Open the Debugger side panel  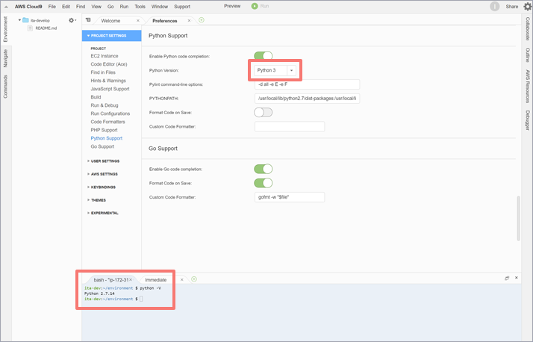coord(527,120)
